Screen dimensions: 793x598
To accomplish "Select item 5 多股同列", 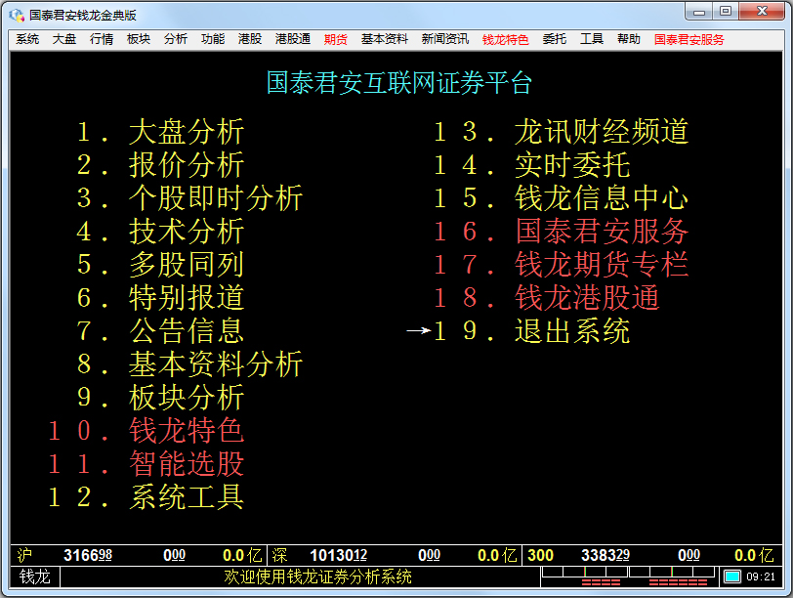I will [161, 264].
